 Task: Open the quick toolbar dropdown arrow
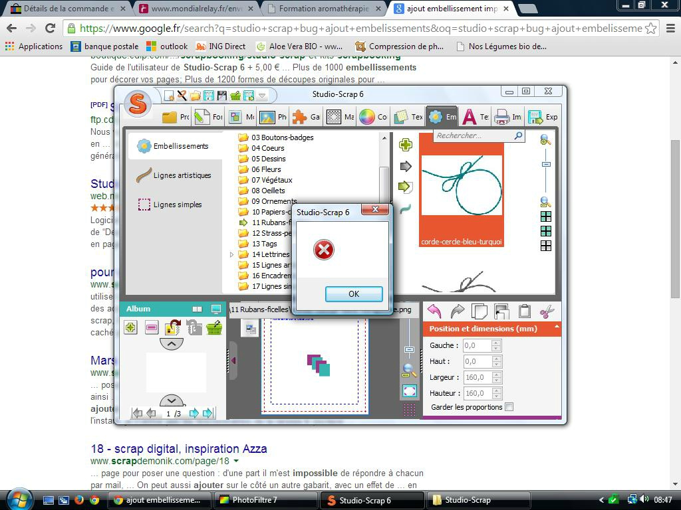pyautogui.click(x=262, y=96)
